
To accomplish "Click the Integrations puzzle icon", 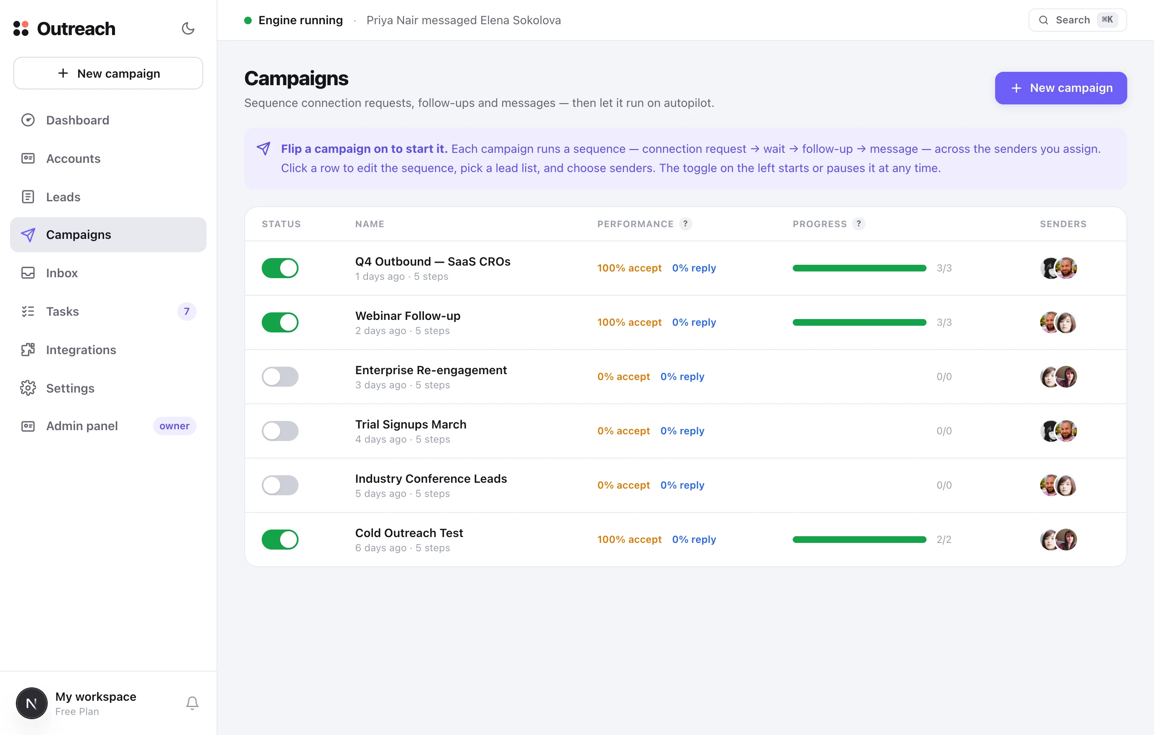I will point(28,350).
